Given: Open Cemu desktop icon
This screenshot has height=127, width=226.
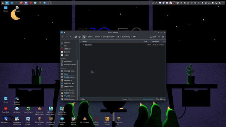Looking at the screenshot, I should click(6, 99).
